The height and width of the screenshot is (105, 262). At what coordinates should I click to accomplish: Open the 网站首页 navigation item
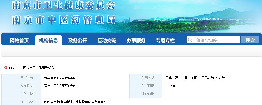click(19, 41)
